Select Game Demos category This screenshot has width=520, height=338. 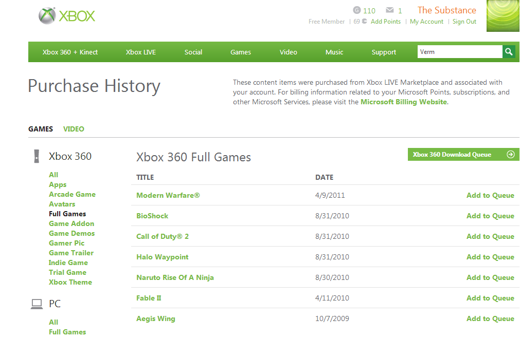click(71, 233)
